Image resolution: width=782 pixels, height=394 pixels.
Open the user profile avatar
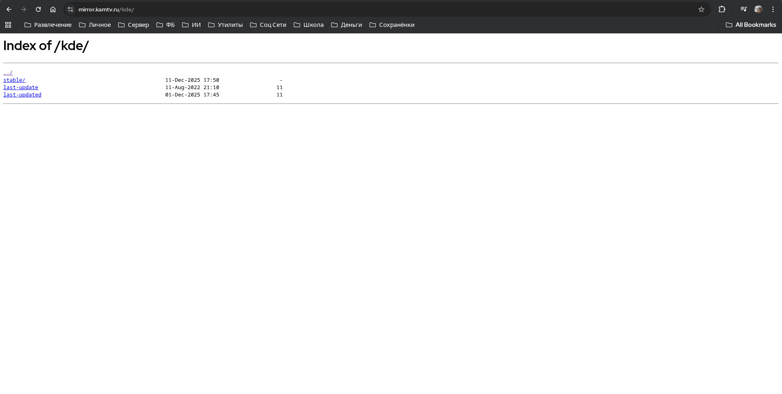(758, 9)
